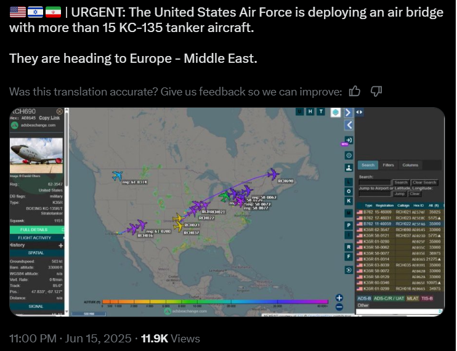The image size is (457, 351).
Task: Click the Clear Search button
Action: [424, 183]
